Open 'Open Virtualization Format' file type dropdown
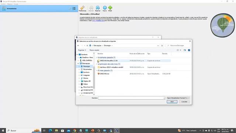Screen dimensions: 236x133 pos(178,98)
